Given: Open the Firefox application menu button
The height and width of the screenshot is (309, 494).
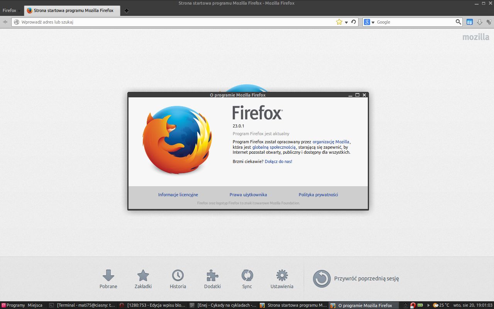Looking at the screenshot, I should 12,10.
